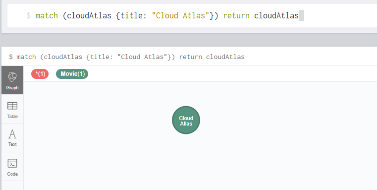Screen dimensions: 377x190
Task: Click the Text tab label
Action: tap(12, 144)
